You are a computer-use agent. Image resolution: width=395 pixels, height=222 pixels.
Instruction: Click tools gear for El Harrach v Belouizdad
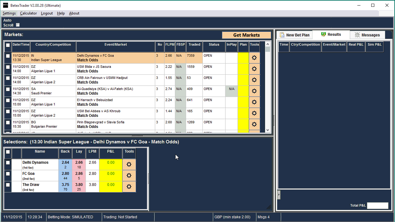[x=254, y=102]
